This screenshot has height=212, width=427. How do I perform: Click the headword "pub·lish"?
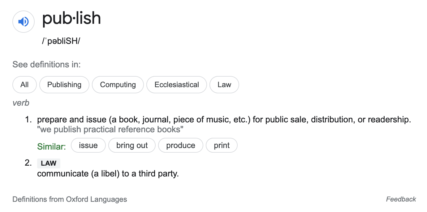pos(71,19)
